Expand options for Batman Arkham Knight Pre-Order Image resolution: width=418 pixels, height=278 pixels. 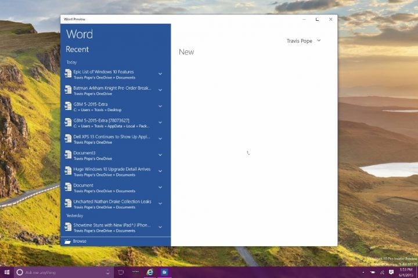click(x=160, y=90)
